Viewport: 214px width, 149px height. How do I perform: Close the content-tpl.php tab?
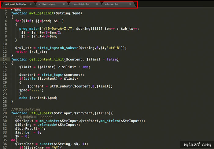pos(97,4)
